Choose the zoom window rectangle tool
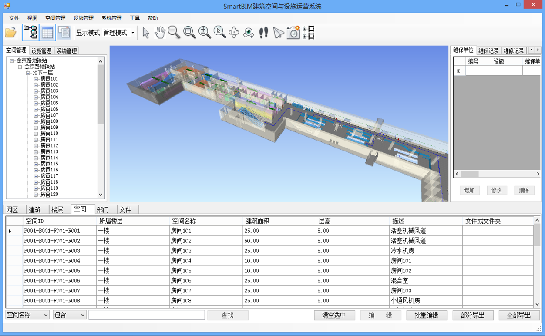The height and width of the screenshot is (336, 545). 189,33
